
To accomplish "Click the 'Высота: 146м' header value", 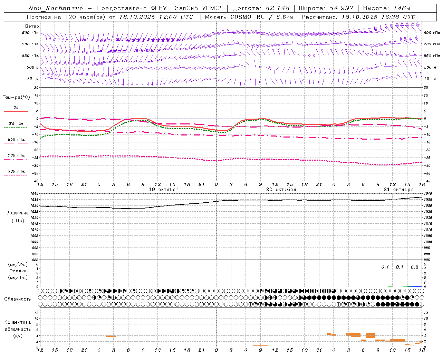I will (386, 8).
